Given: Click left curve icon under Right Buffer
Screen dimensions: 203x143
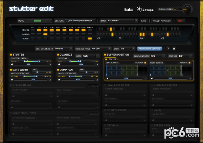Looking at the screenshot, I should pos(152,78).
